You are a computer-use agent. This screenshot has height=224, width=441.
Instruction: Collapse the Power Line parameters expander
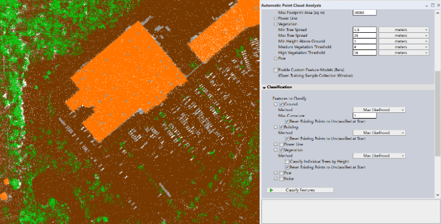pos(276,18)
